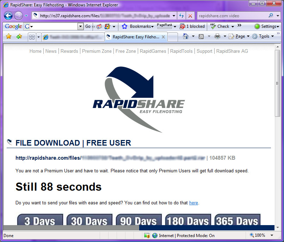Screen dimensions: 284x242
Task: Open Quick Tabs grid view icon
Action: [32, 37]
